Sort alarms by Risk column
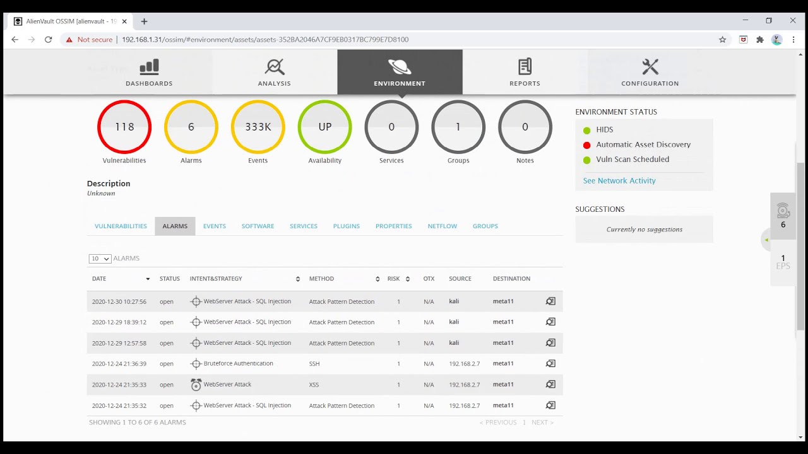Viewport: 808px width, 454px height. tap(399, 279)
